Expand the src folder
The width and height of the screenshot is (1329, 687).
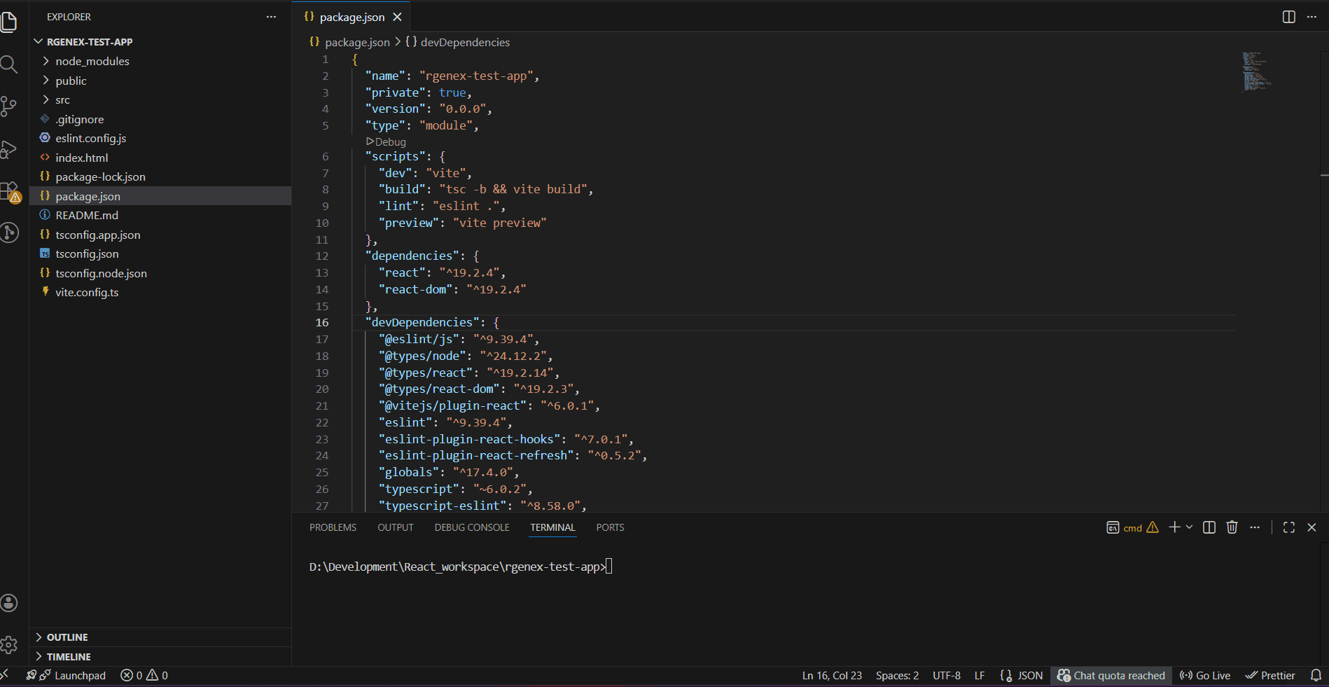(160, 99)
